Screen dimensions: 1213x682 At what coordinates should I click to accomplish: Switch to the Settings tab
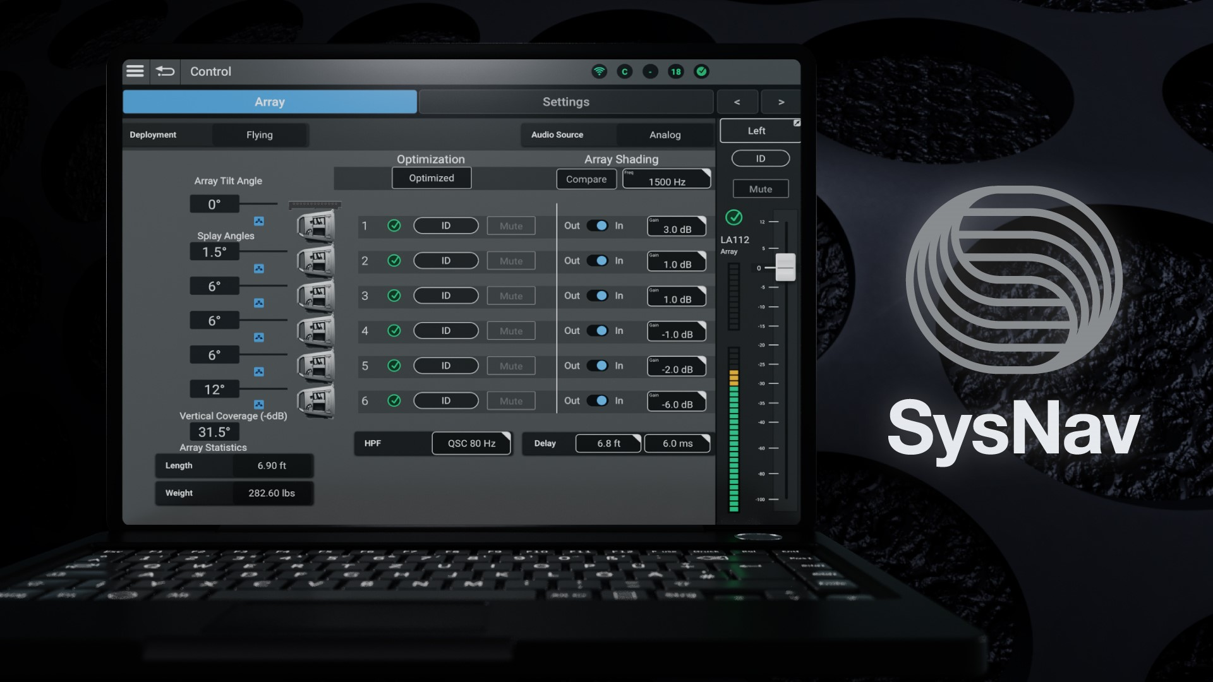(x=565, y=102)
